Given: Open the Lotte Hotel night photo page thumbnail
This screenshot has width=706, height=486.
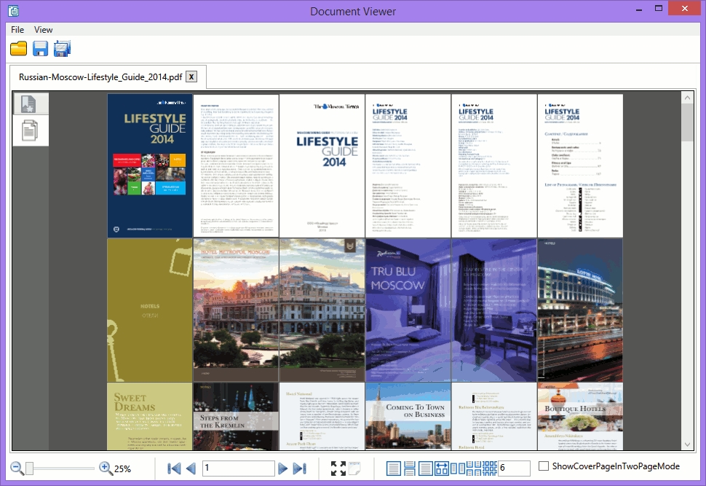Looking at the screenshot, I should pos(580,310).
